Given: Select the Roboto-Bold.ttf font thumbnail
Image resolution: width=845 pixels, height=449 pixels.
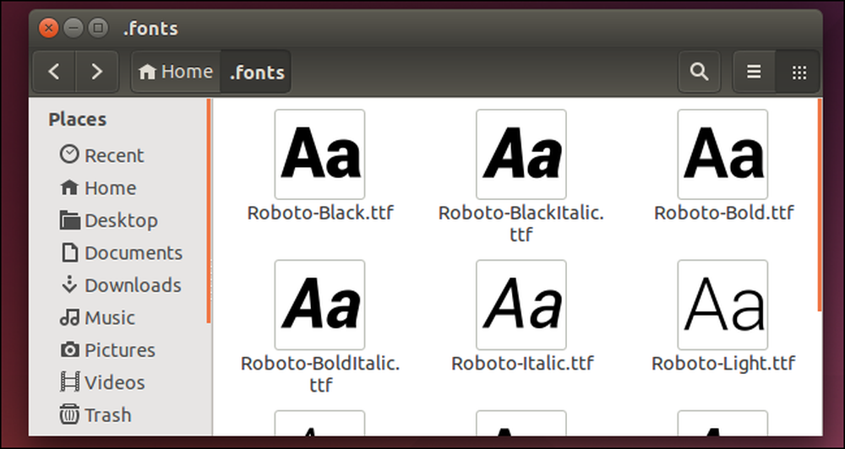Looking at the screenshot, I should click(722, 154).
